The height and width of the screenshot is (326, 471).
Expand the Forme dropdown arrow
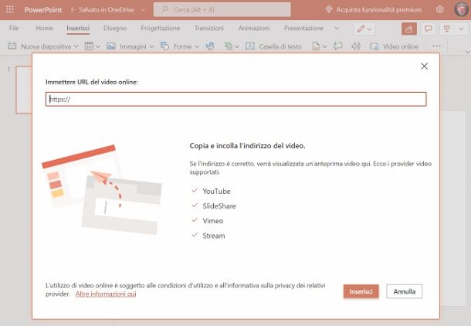pyautogui.click(x=197, y=46)
